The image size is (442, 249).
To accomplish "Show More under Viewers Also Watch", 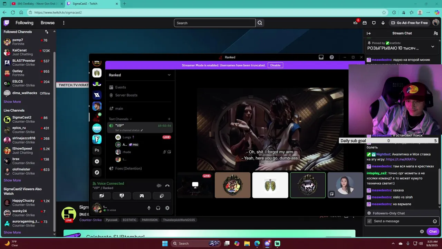I will (12, 232).
